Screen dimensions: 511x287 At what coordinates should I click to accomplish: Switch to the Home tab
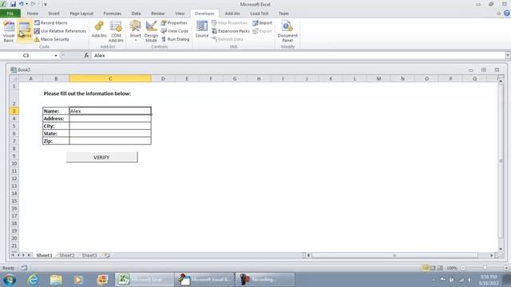[33, 14]
